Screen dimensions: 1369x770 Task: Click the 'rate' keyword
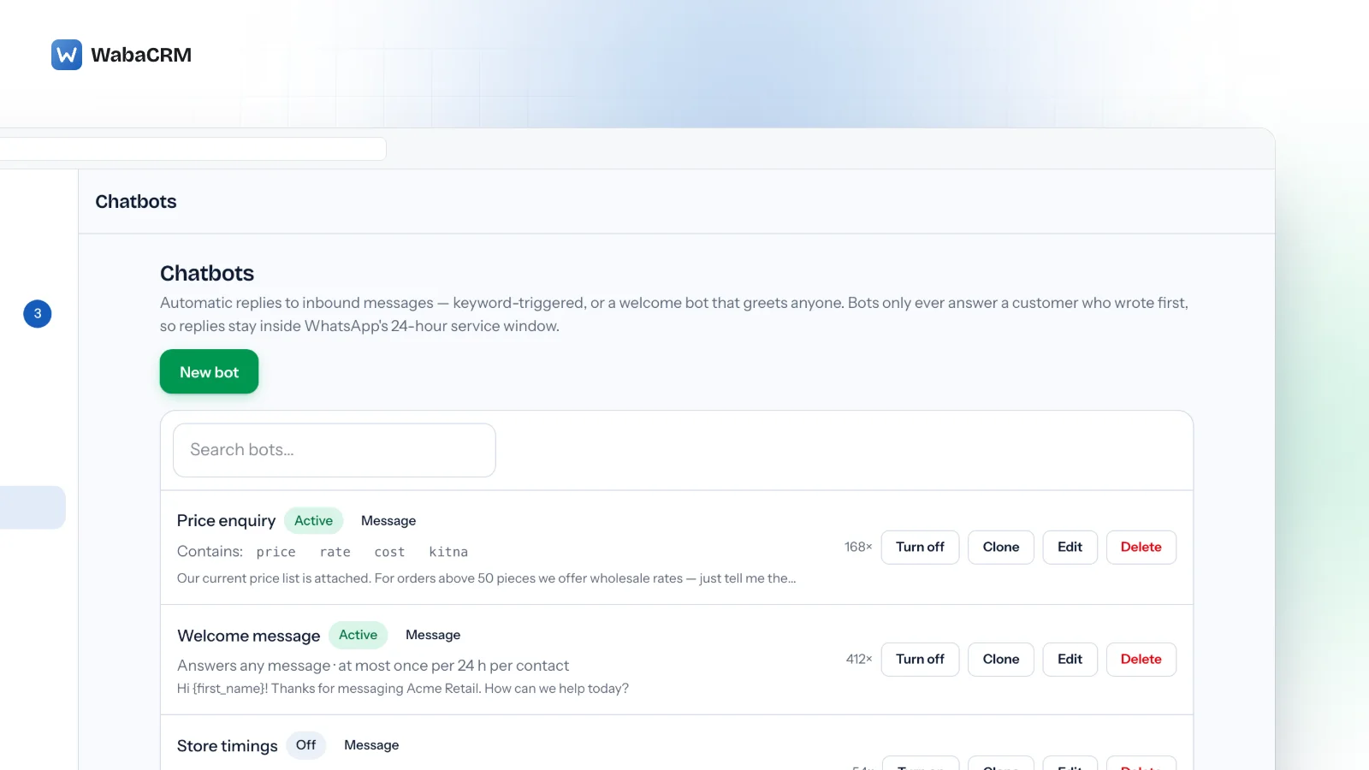click(x=335, y=552)
